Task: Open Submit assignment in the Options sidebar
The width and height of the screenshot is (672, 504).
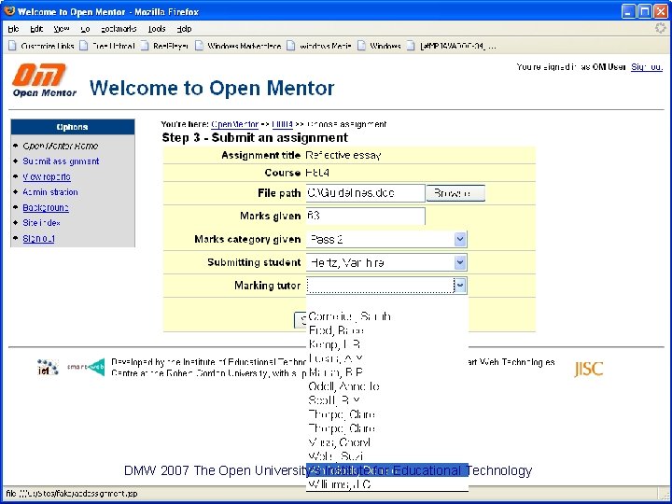Action: 61,161
